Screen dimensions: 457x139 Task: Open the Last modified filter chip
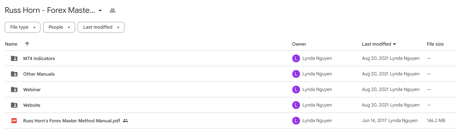tap(101, 27)
